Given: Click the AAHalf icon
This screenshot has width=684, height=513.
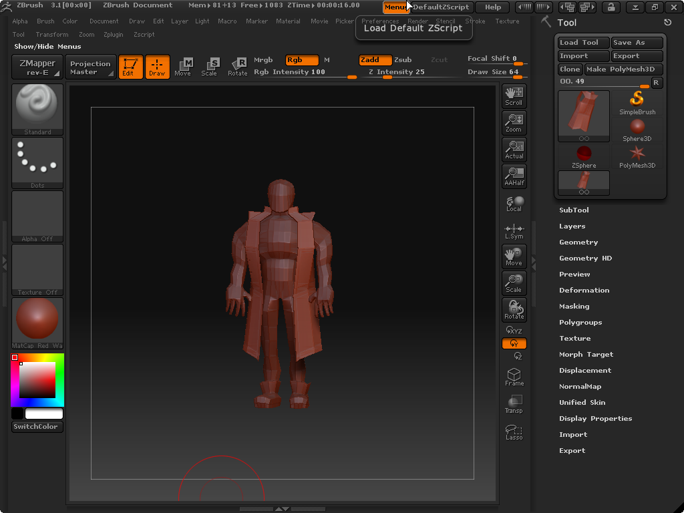Looking at the screenshot, I should [x=514, y=176].
